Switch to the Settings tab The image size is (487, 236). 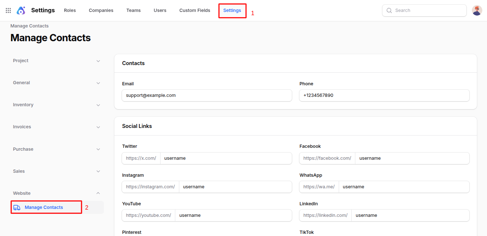pos(232,10)
